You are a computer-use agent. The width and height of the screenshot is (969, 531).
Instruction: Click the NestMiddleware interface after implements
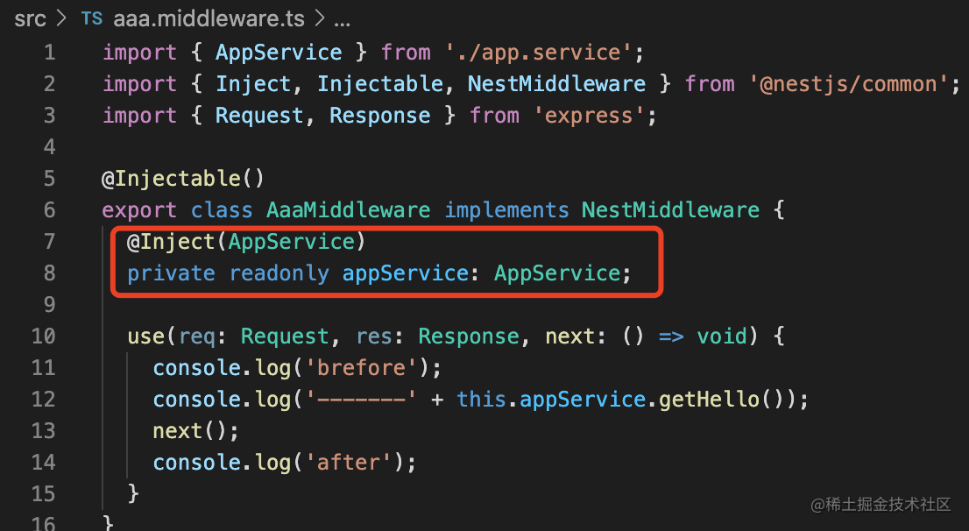[670, 210]
